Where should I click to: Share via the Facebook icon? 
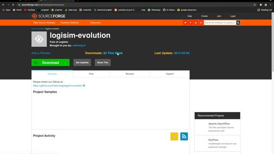click(191, 23)
